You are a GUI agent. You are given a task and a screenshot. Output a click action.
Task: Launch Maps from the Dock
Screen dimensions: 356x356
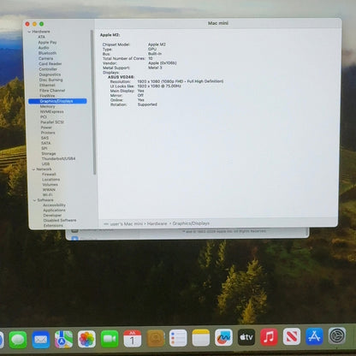63,339
